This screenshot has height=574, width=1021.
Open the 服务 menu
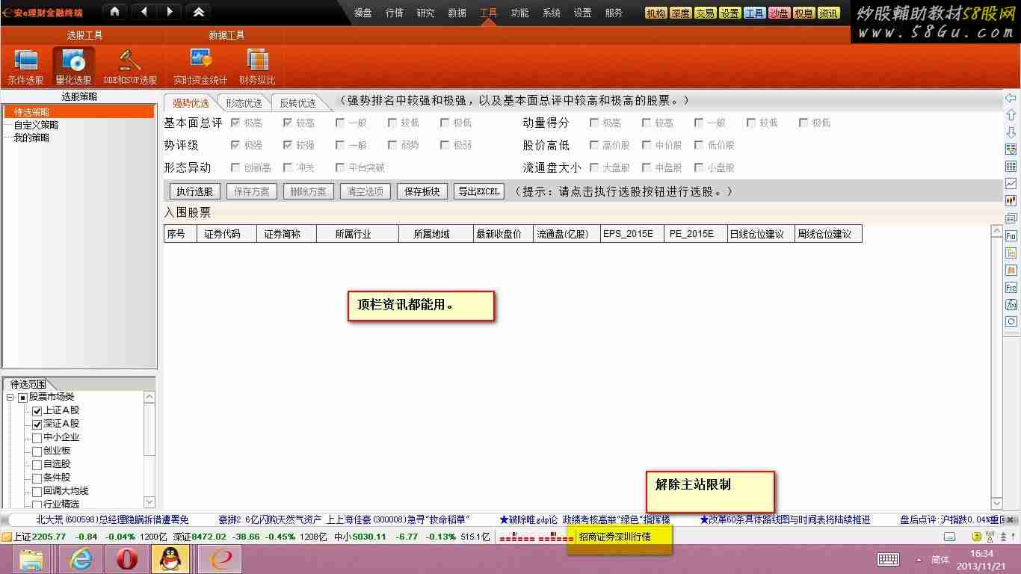click(x=614, y=13)
